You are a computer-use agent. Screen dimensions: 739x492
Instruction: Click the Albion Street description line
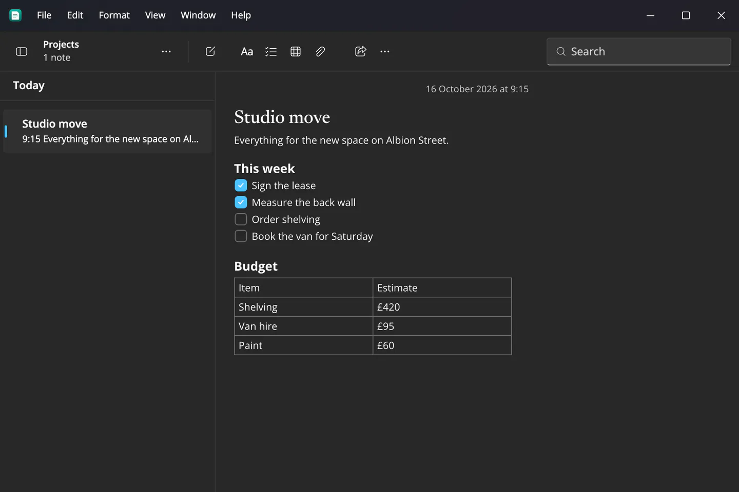341,140
